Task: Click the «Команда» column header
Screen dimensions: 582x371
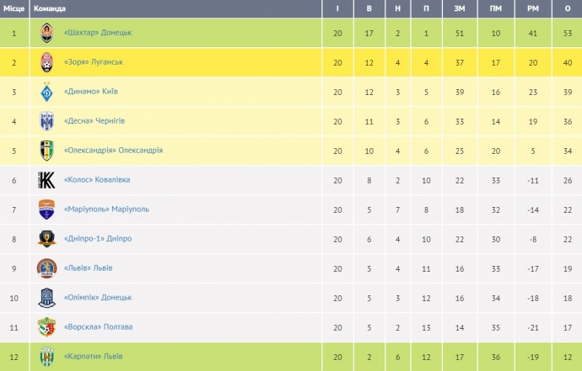Action: [49, 8]
